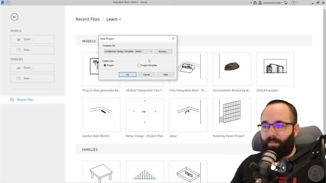Select Recent Files in the sidebar
Screen dimensions: 326x183
[x=25, y=100]
